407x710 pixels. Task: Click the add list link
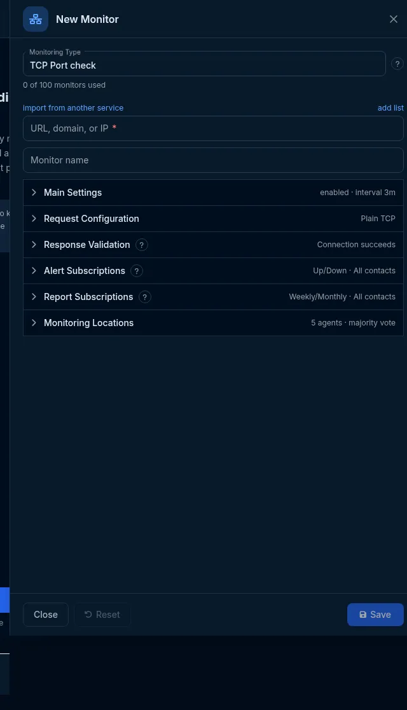coord(390,108)
